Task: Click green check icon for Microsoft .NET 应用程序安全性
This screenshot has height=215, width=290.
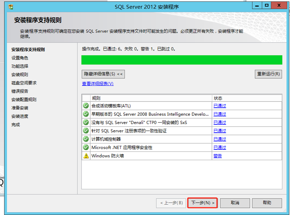Action: 86,147
